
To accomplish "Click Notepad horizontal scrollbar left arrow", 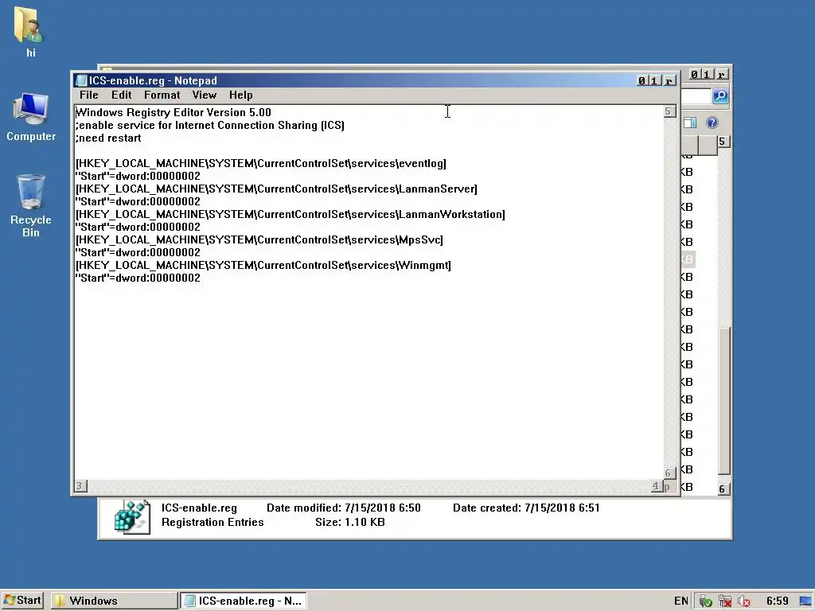I will 80,486.
